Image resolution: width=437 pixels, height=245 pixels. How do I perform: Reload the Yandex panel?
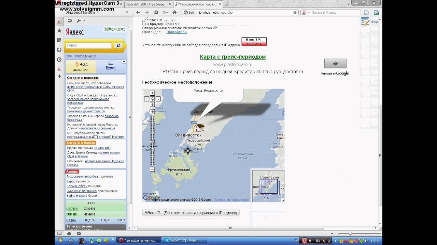[x=70, y=21]
